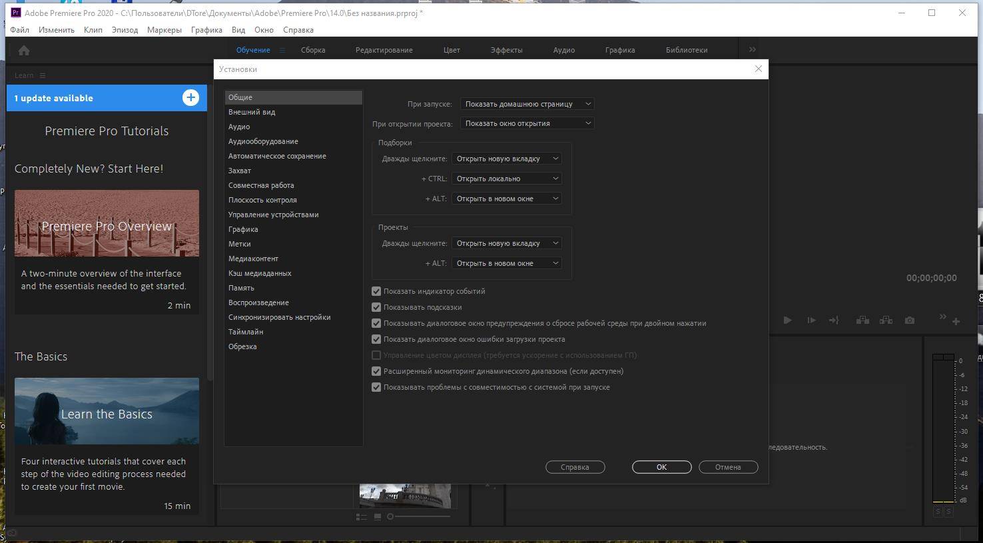Toggle 'Показать диалоговое окно ошибки загрузки проекта'
Screen dimensions: 983x543
(376, 339)
